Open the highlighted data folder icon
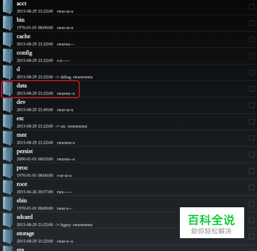This screenshot has width=257, height=251. [x=8, y=89]
